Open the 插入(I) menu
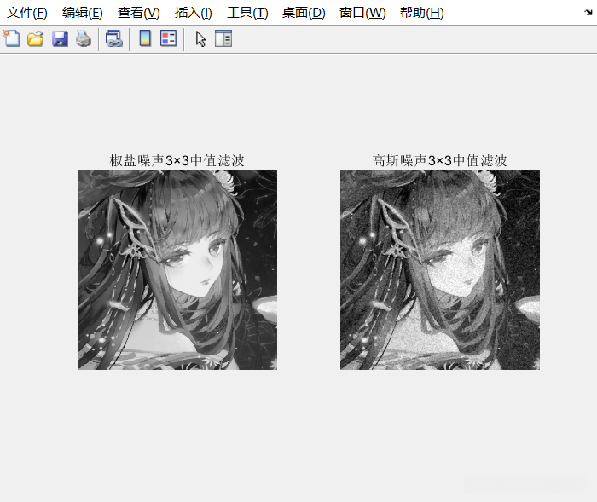The width and height of the screenshot is (597, 502). (193, 13)
